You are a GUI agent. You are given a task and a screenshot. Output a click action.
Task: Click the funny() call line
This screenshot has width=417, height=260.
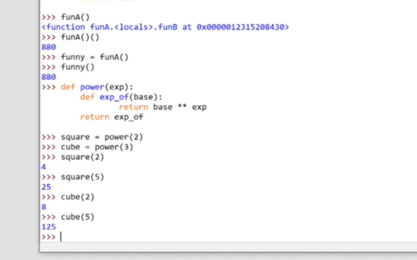(x=78, y=67)
